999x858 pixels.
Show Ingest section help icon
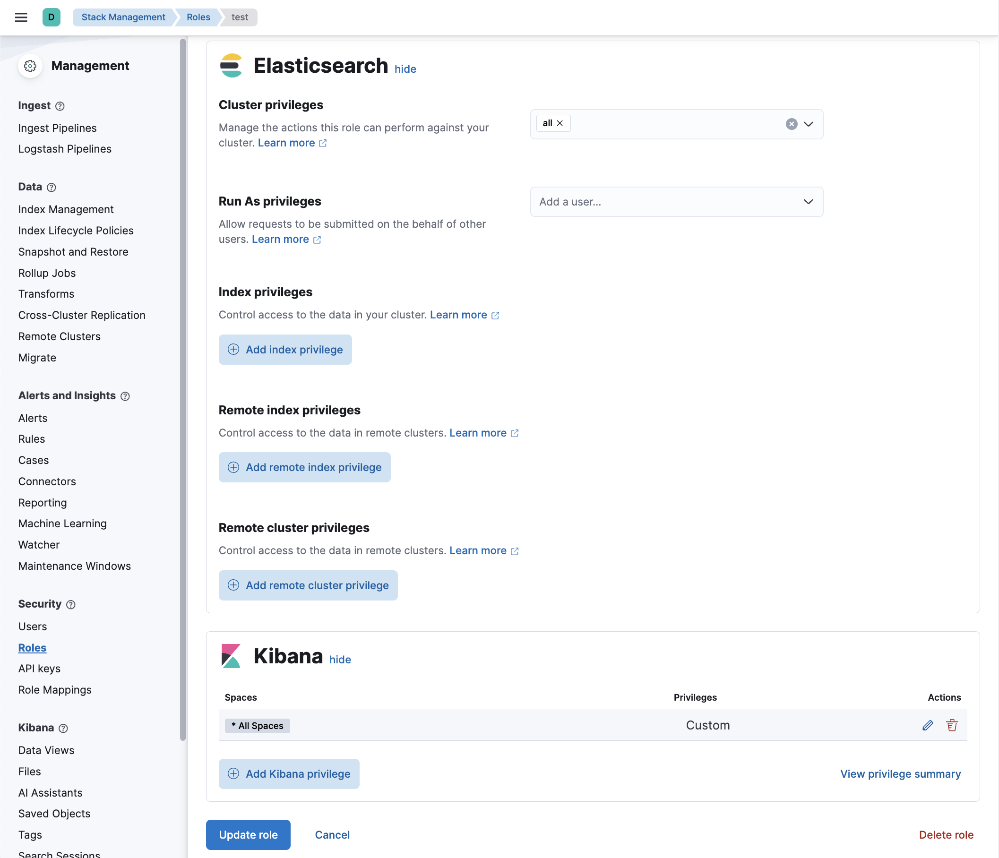[x=60, y=106]
